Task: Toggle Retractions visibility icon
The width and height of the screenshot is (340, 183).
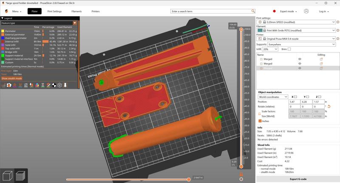Action: click(x=15, y=85)
